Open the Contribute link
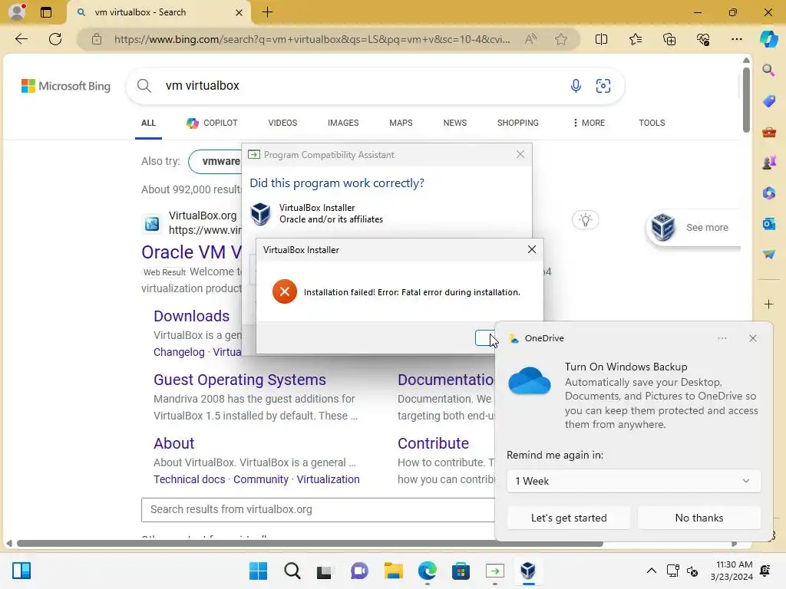 [x=433, y=443]
